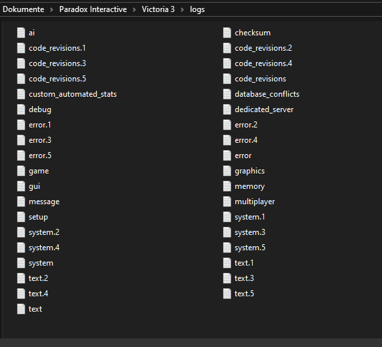
Task: Select the system.2 file icon
Action: coord(21,232)
